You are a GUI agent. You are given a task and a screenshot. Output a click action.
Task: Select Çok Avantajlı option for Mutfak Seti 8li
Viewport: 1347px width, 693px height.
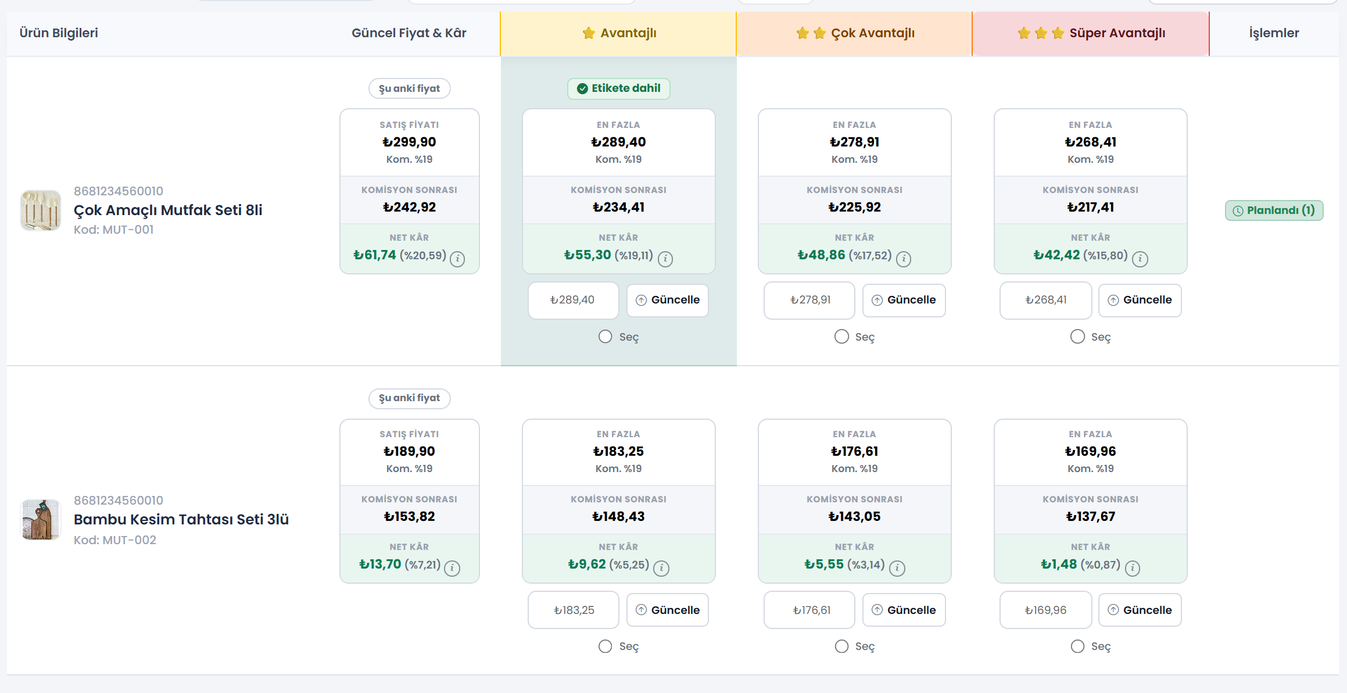(x=841, y=337)
